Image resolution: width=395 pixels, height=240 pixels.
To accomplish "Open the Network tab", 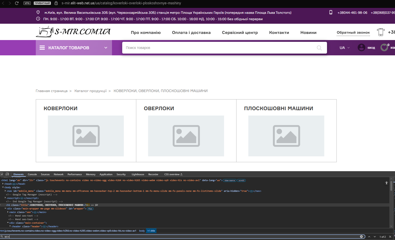I will 59,174.
